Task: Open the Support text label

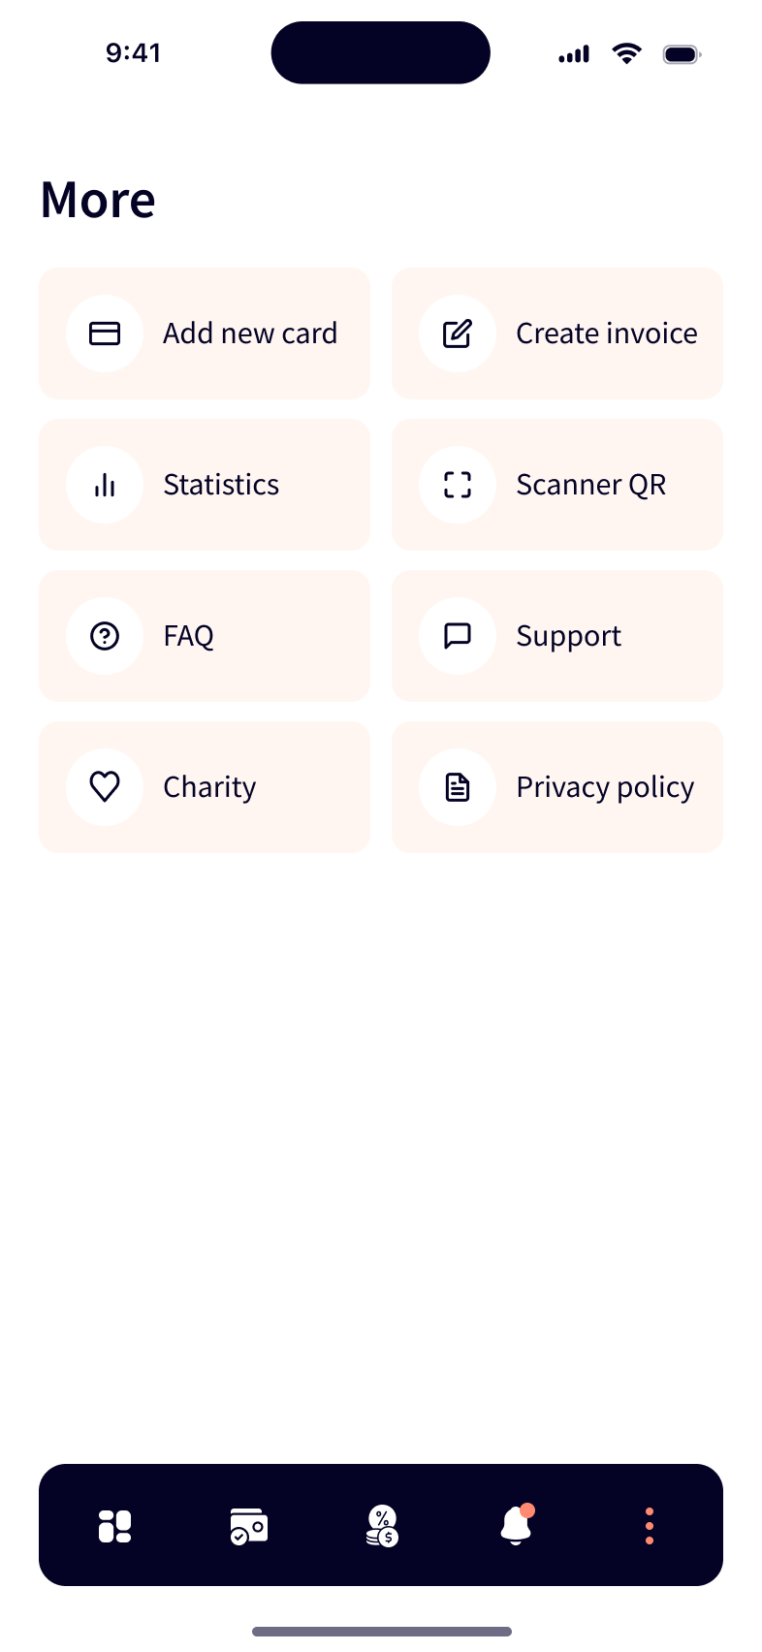Action: [568, 636]
